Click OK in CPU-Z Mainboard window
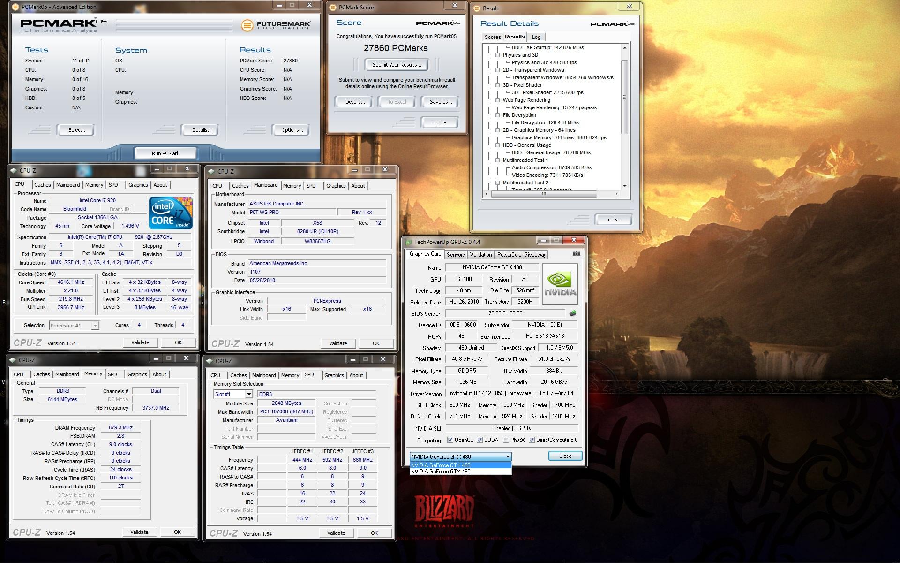The width and height of the screenshot is (900, 563). coord(376,343)
